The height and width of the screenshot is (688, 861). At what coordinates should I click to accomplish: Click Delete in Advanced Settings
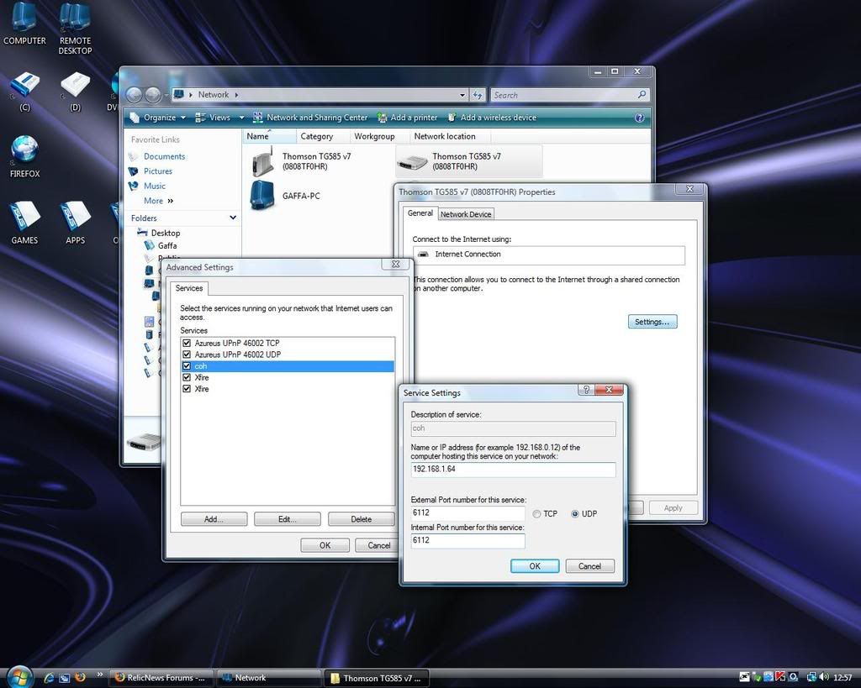click(361, 519)
